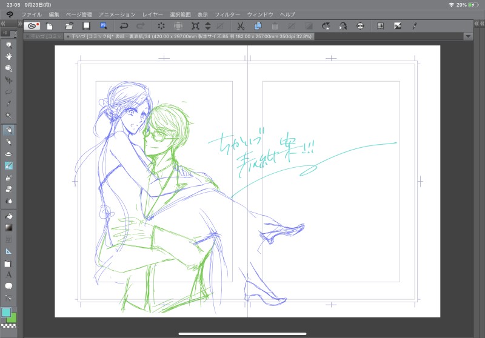
Task: Open the ヘルプ menu
Action: pyautogui.click(x=287, y=15)
